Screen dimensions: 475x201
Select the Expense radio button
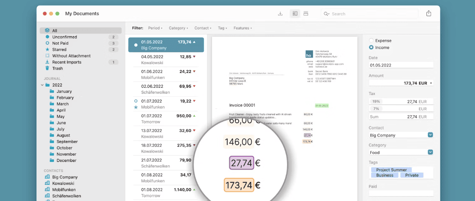tap(371, 40)
